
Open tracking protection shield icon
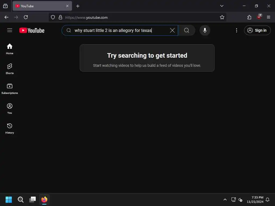point(53,17)
